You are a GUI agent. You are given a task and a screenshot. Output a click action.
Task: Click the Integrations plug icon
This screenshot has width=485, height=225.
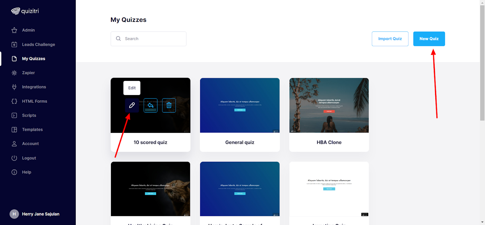click(14, 87)
